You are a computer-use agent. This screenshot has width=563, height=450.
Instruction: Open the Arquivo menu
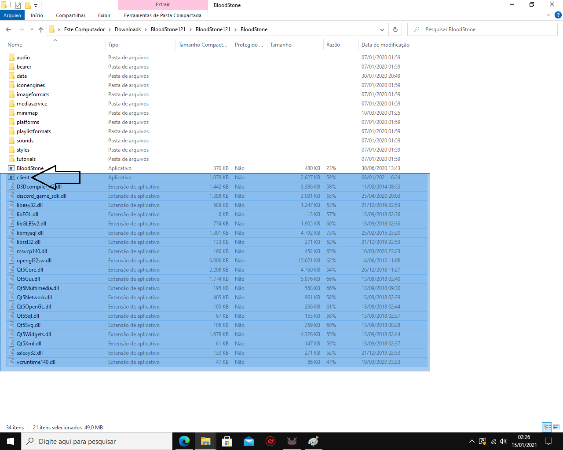pos(12,15)
